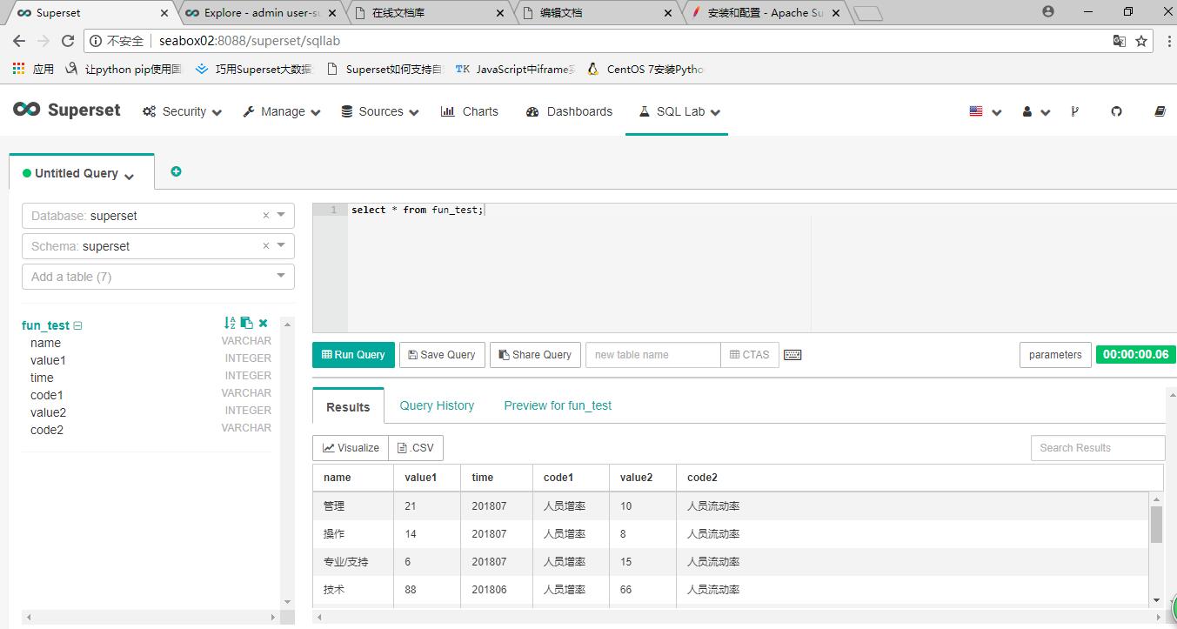Click browser Back arrow
1177x629 pixels.
pos(19,41)
